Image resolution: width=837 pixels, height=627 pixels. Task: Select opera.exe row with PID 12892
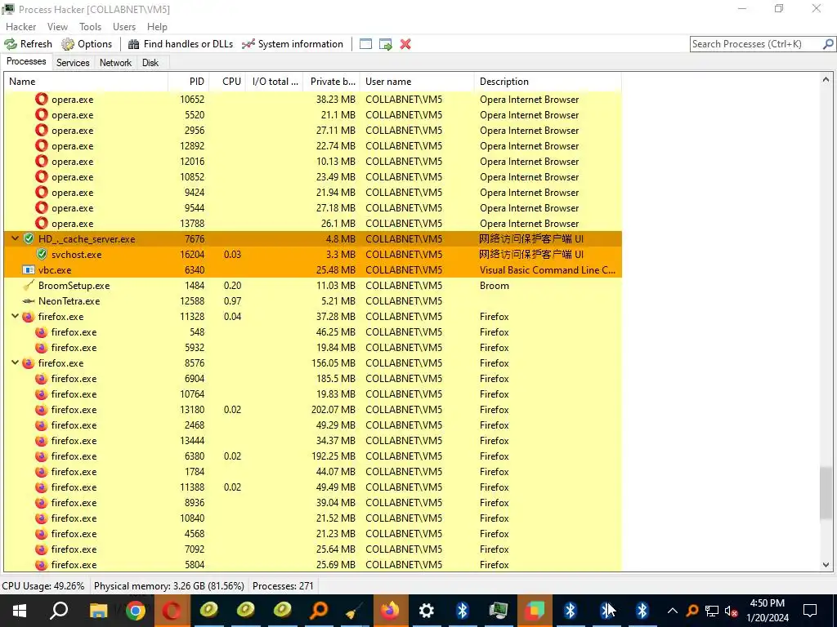click(x=313, y=145)
